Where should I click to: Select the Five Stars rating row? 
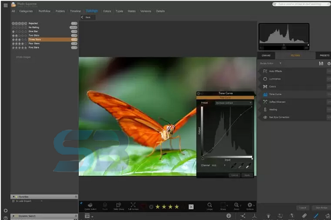[44, 48]
